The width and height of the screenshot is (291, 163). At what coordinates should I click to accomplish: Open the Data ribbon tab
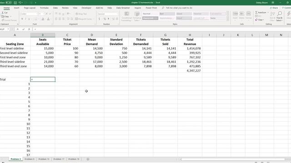[55, 8]
